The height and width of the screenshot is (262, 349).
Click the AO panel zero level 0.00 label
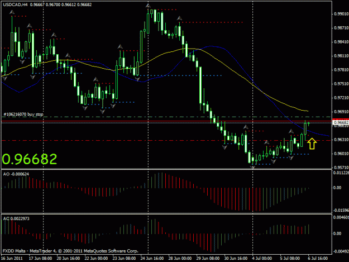coord(337,188)
